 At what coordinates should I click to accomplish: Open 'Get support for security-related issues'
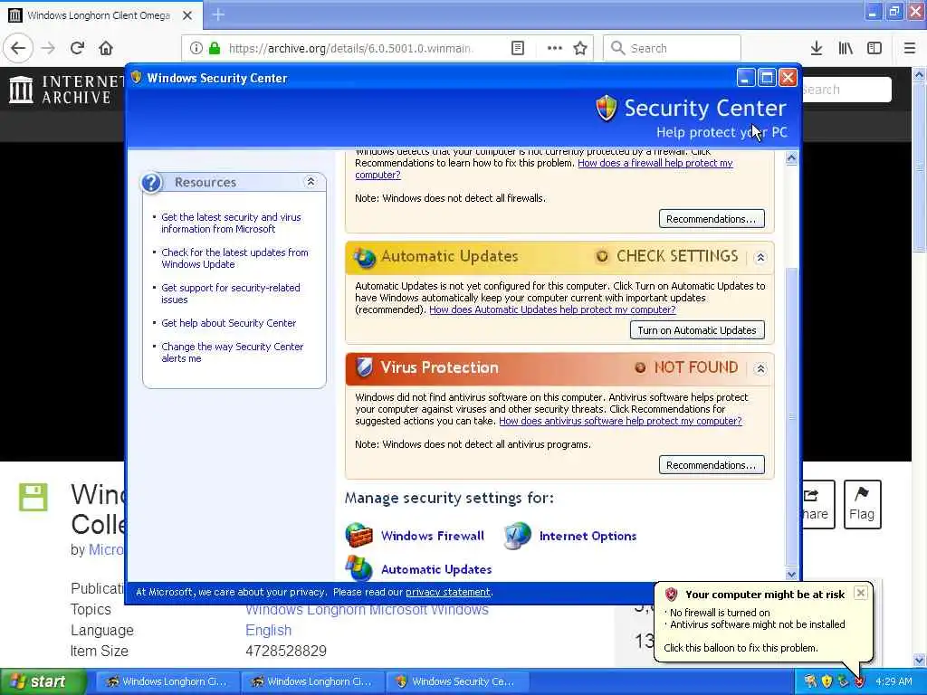tap(231, 293)
